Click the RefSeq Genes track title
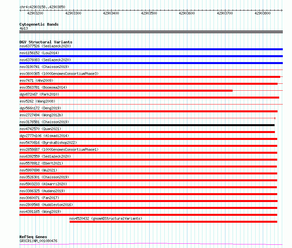Image resolution: width=292 pixels, height=248 pixels. (x=33, y=237)
